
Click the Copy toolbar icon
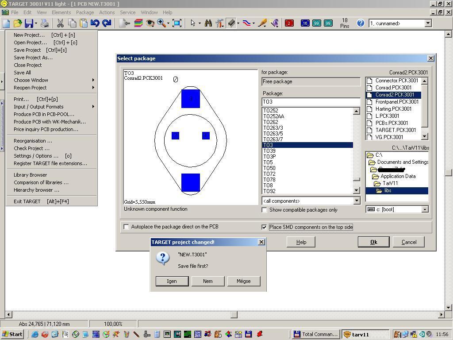click(72, 23)
